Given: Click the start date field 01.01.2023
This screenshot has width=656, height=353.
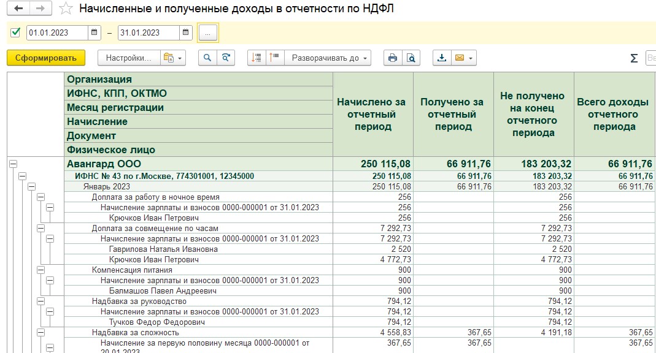Looking at the screenshot, I should click(57, 32).
